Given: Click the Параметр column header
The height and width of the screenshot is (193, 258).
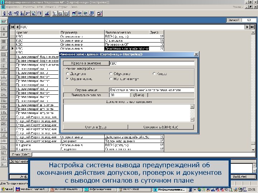Looking at the screenshot, I should 82,32.
